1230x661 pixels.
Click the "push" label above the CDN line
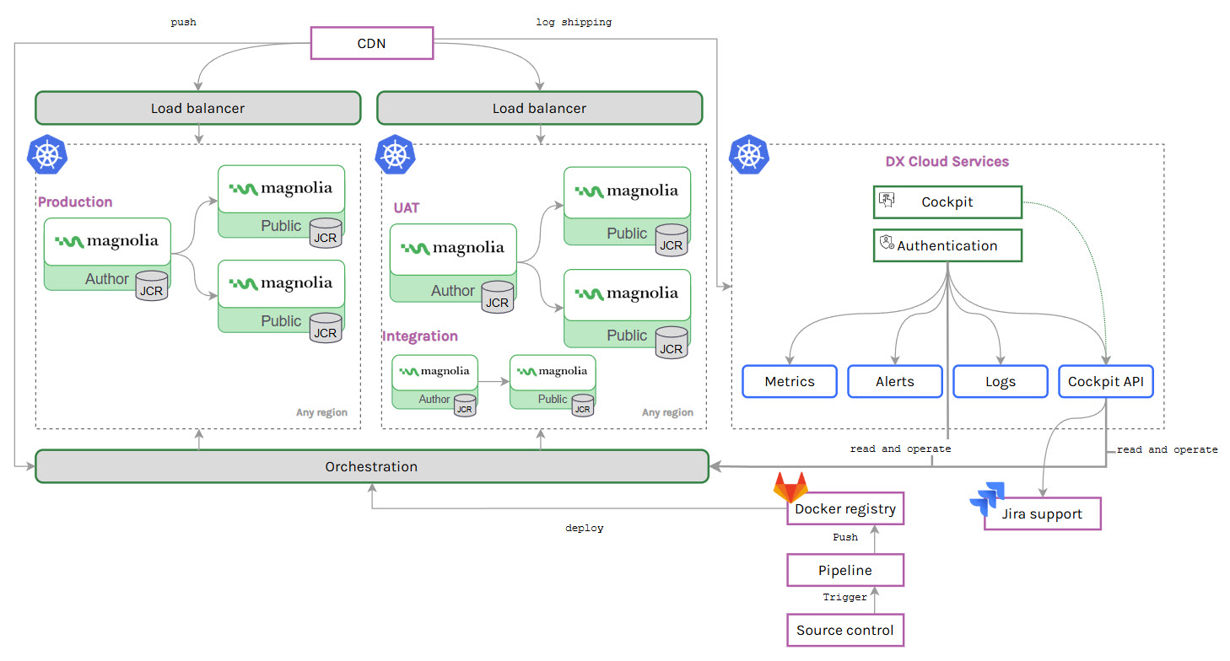click(183, 23)
